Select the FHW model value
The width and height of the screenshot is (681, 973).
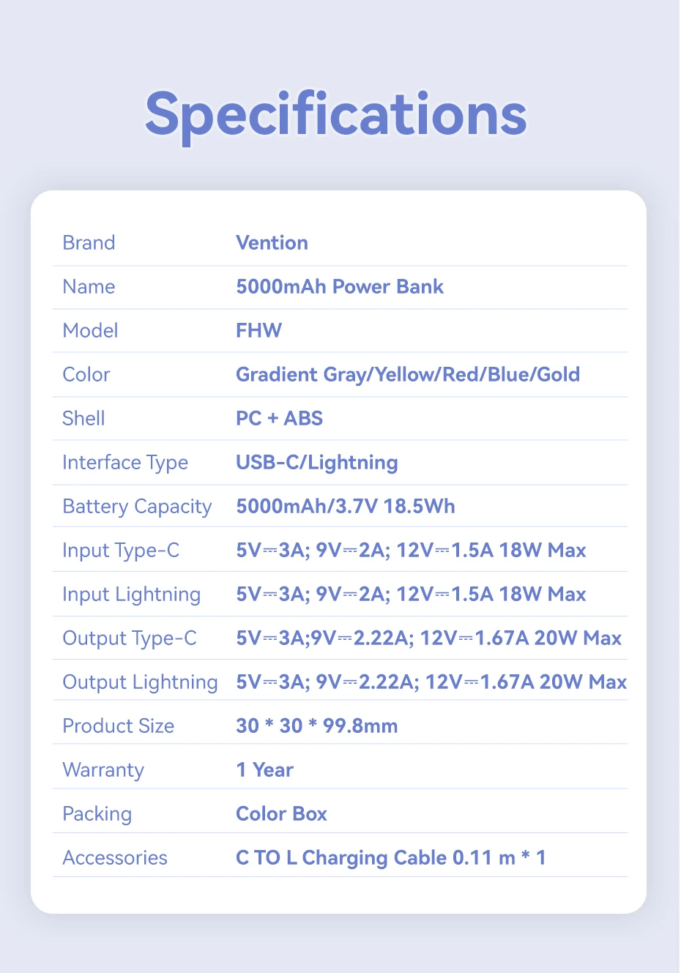pos(258,330)
